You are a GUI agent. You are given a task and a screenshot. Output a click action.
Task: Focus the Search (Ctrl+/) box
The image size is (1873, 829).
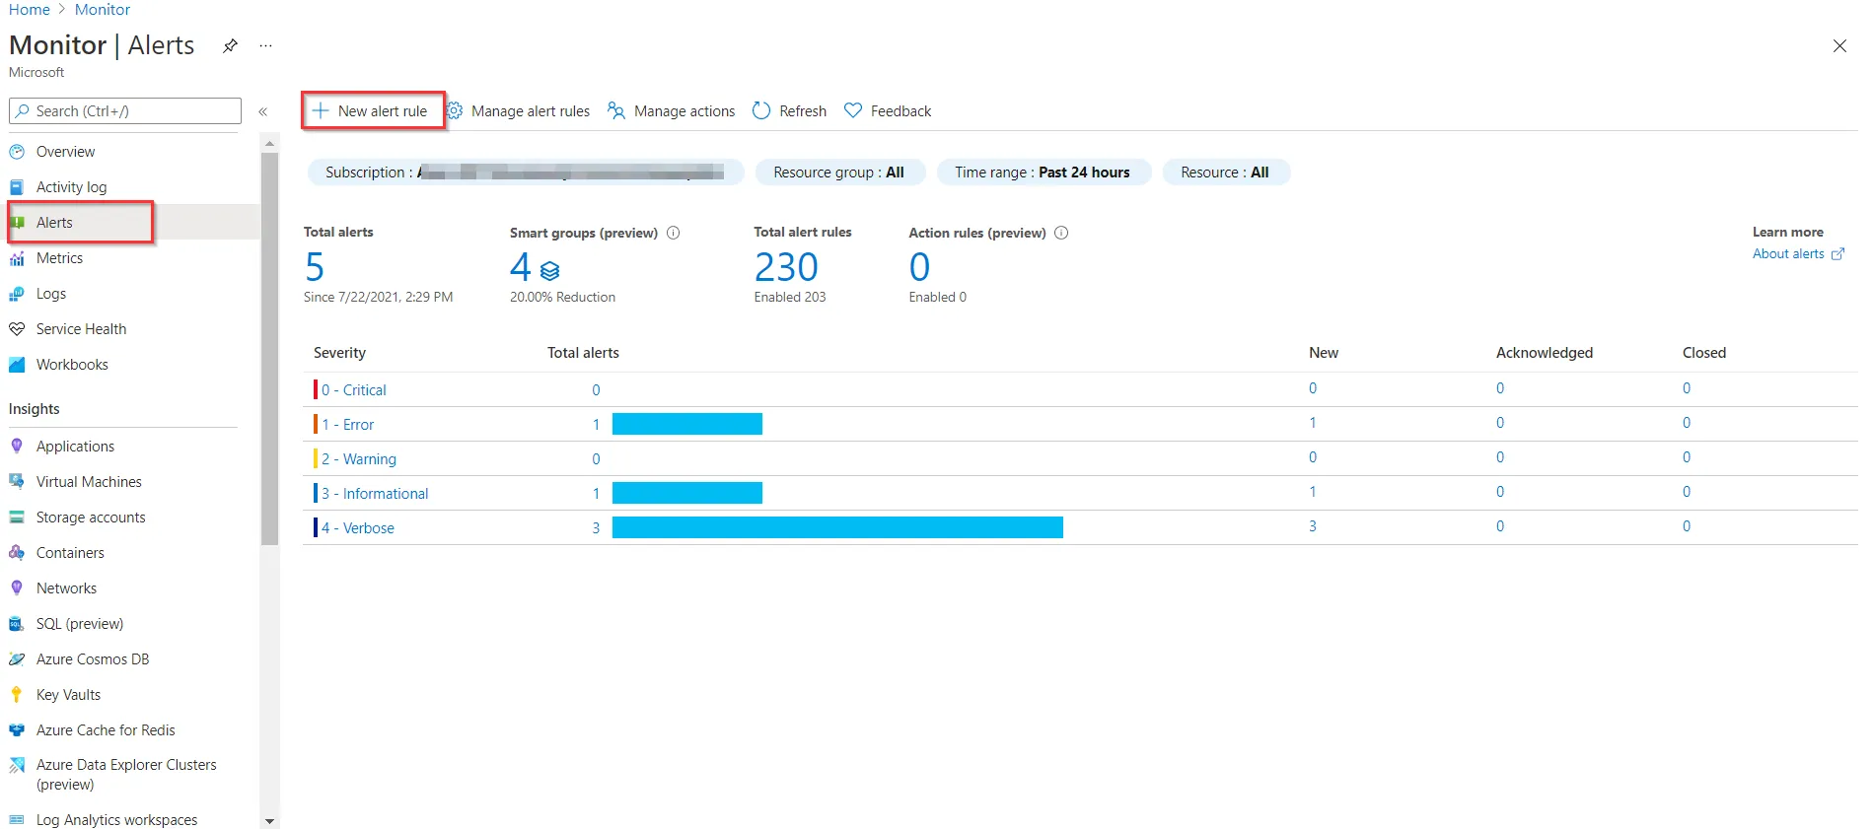coord(125,111)
